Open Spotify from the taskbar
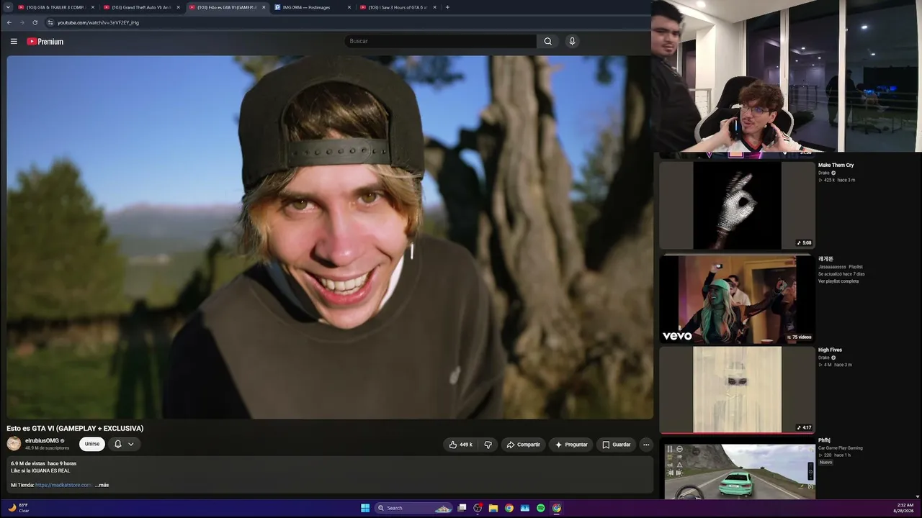 [541, 508]
